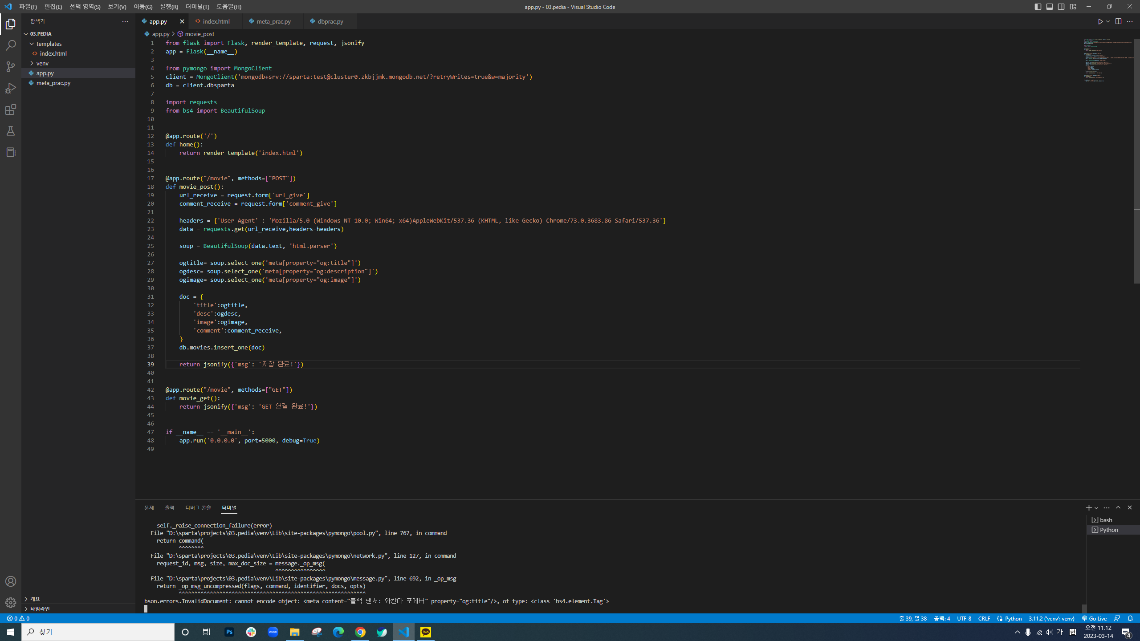Open Windows Start menu
1140x641 pixels.
click(11, 632)
